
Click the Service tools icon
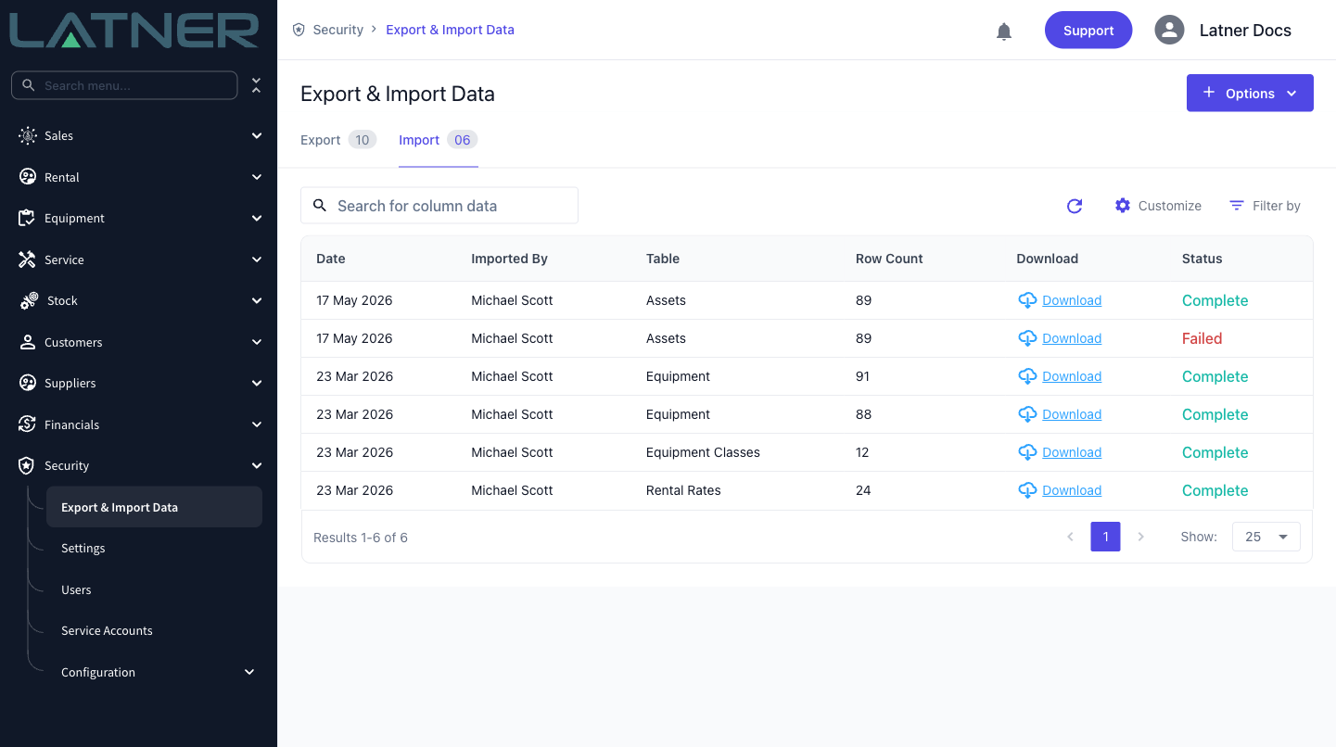[x=28, y=260]
